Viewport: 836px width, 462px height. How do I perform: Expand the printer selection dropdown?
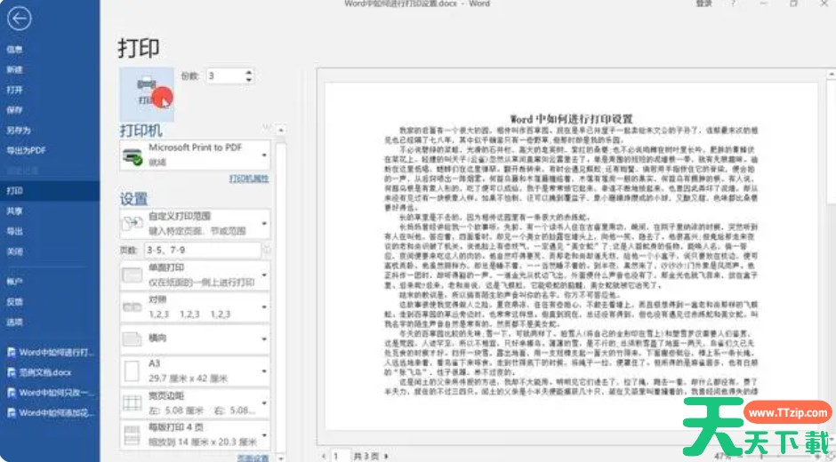[x=265, y=155]
